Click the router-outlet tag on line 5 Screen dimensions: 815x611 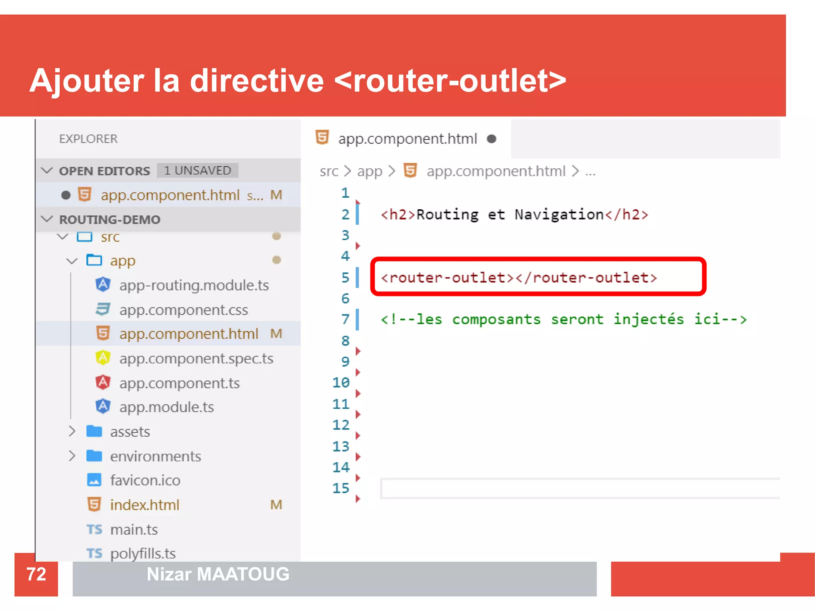[x=519, y=277]
